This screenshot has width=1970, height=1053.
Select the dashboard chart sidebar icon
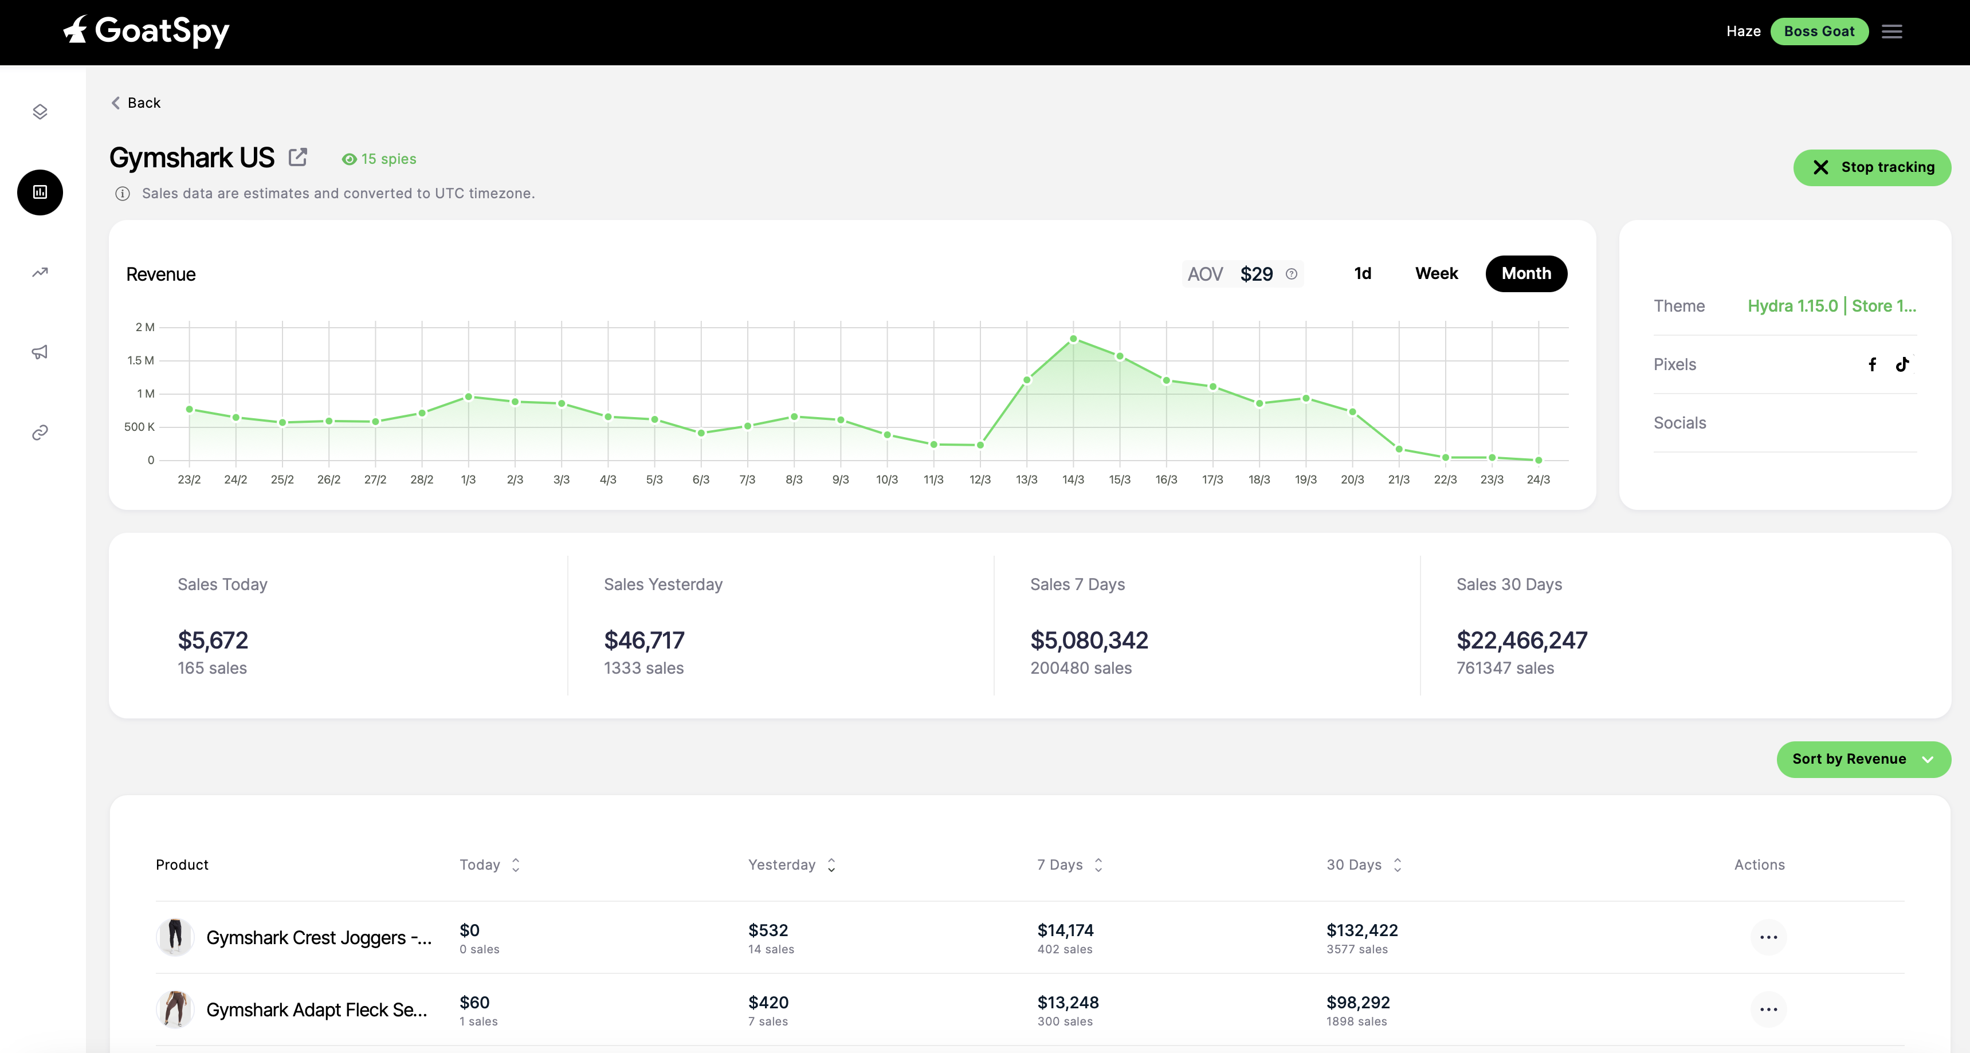point(40,192)
